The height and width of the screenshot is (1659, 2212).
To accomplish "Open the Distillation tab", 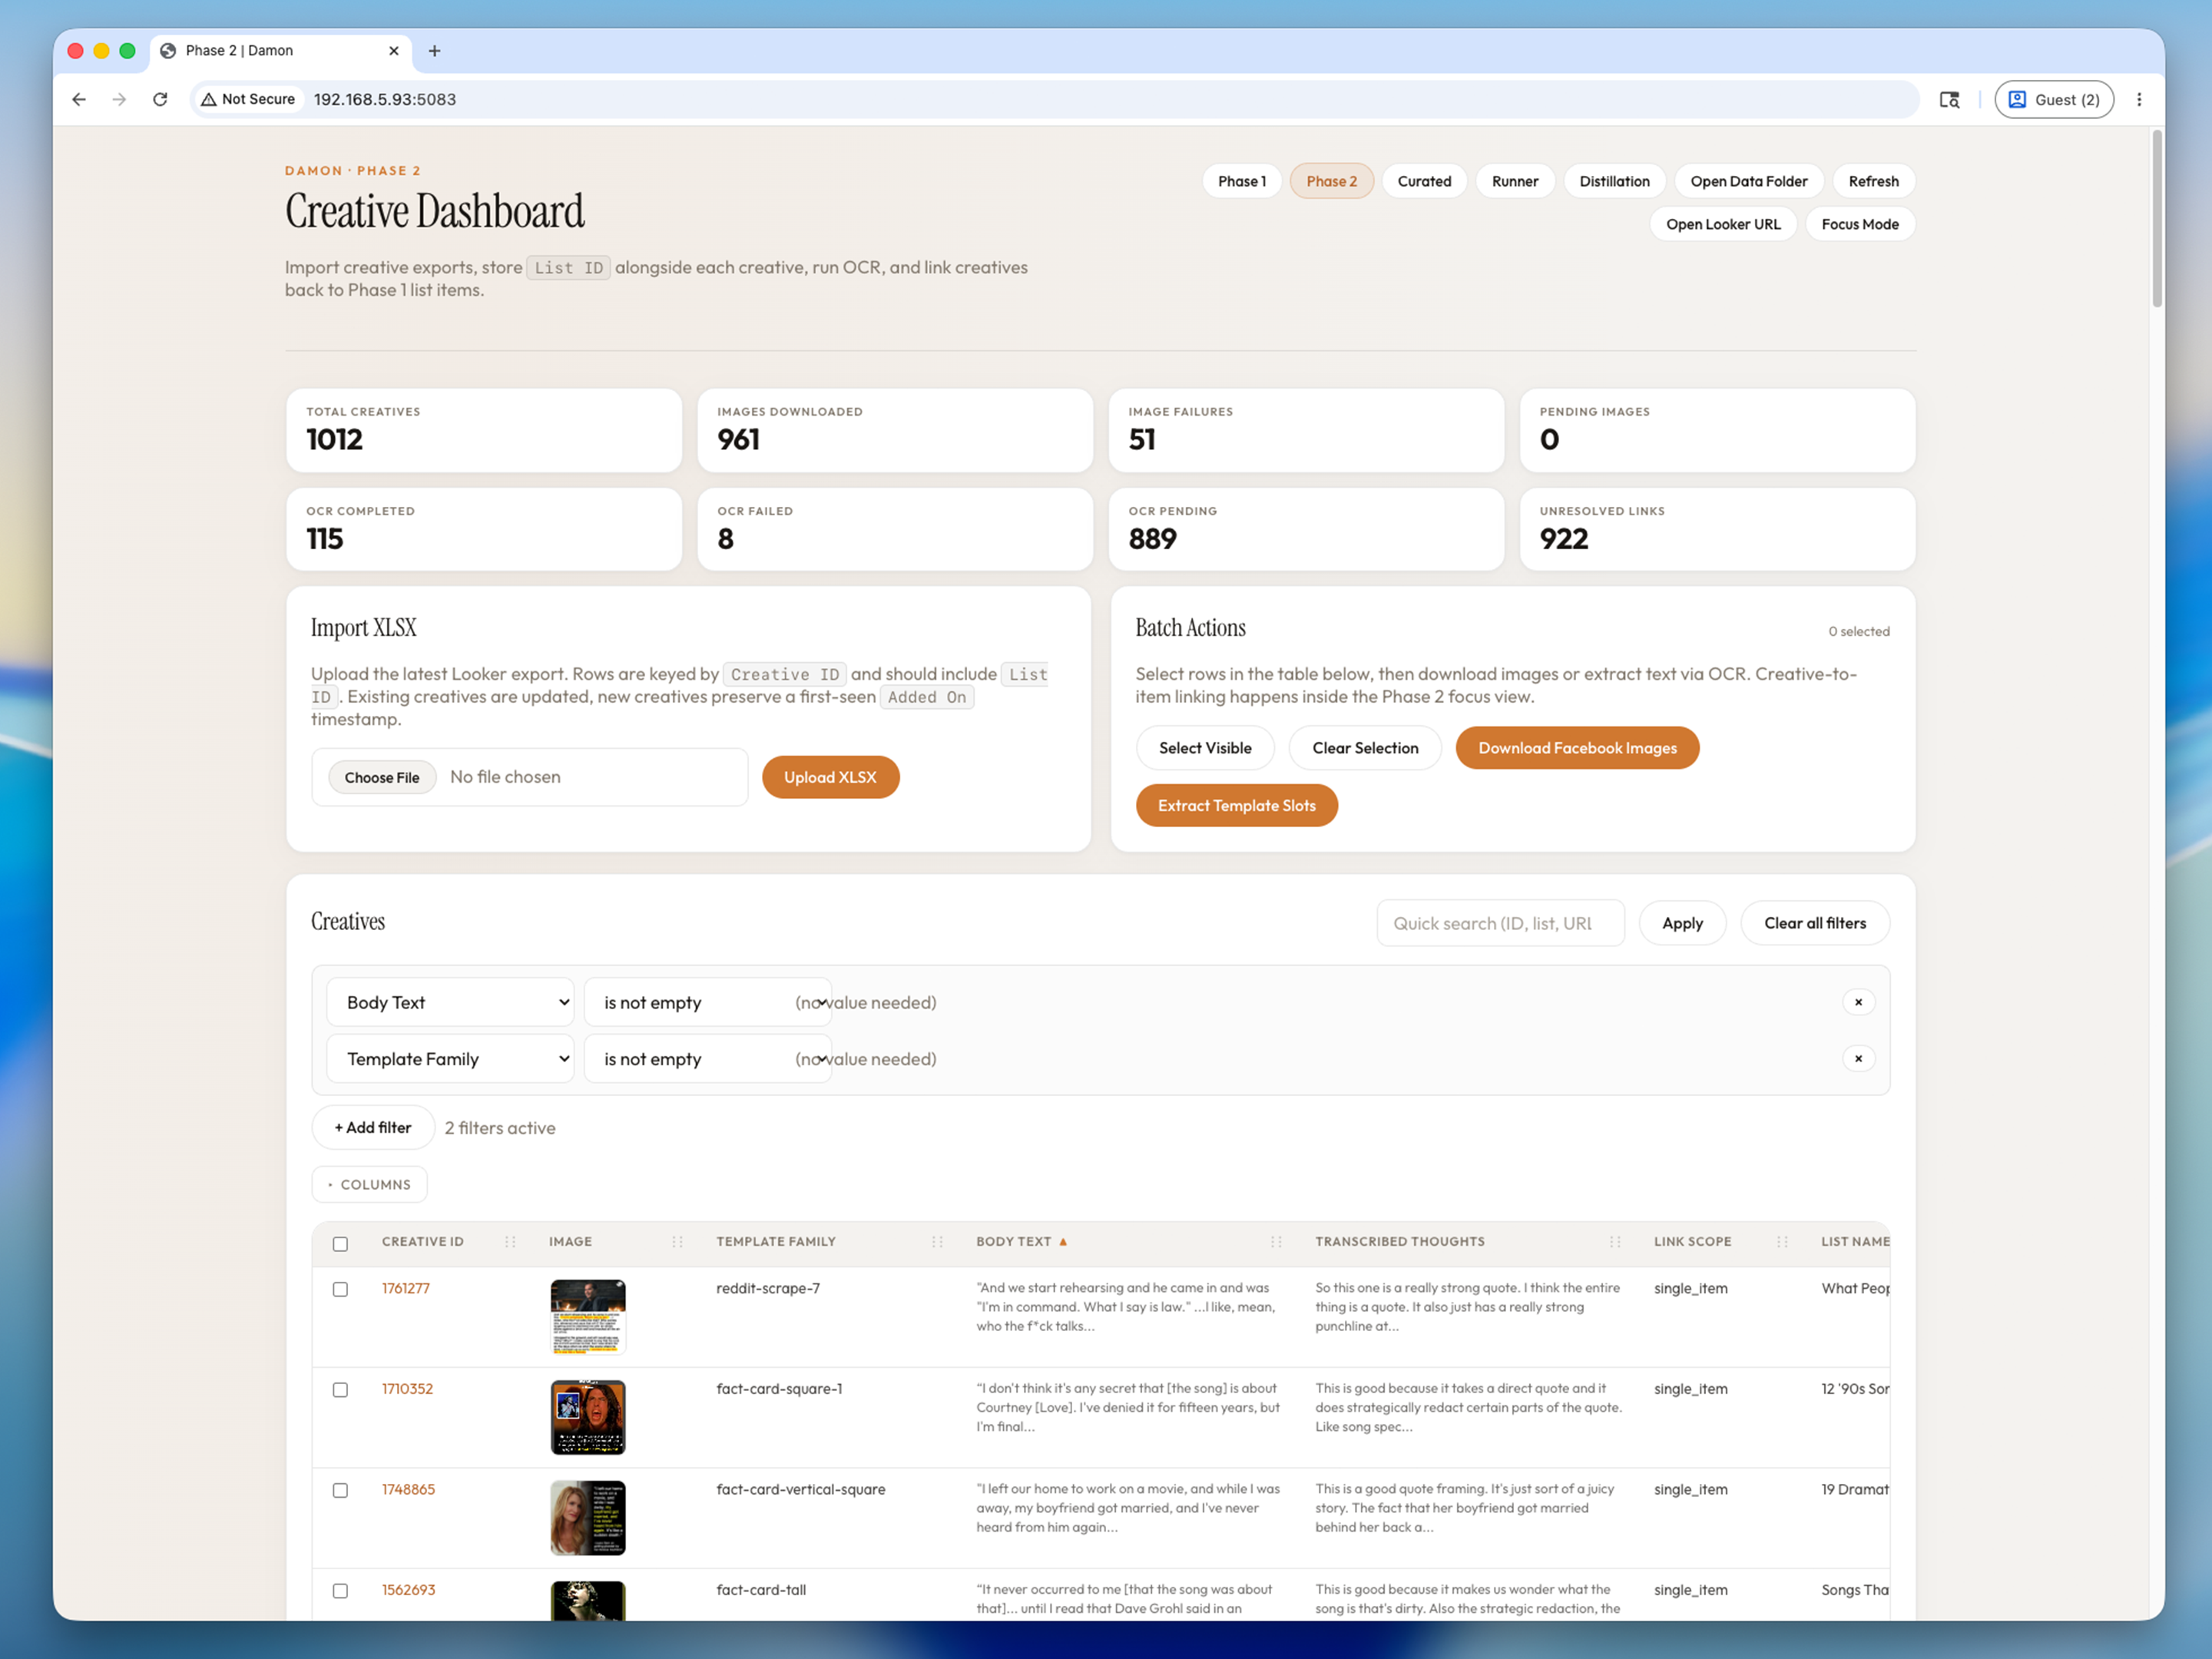I will click(x=1614, y=181).
